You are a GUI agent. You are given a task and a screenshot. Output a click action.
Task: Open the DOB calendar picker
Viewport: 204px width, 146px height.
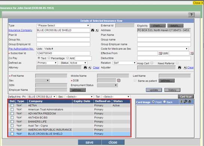point(119,80)
